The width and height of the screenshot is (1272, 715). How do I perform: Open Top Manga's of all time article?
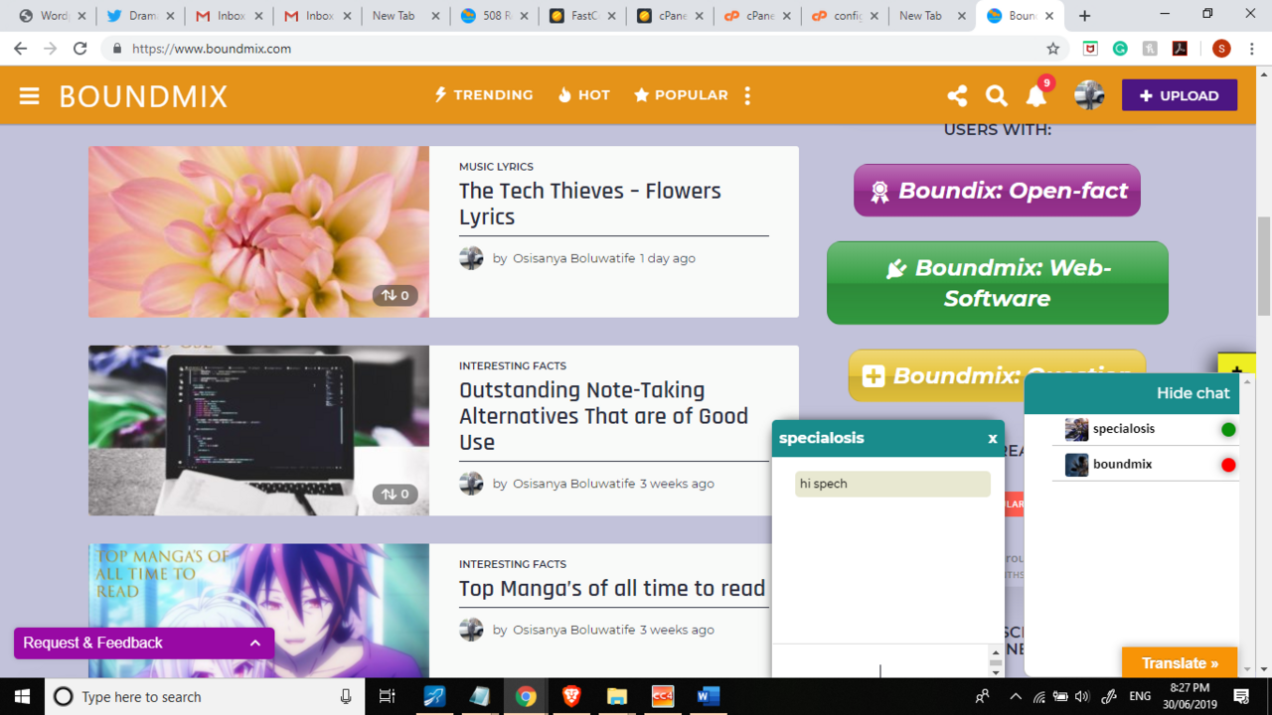click(x=612, y=588)
